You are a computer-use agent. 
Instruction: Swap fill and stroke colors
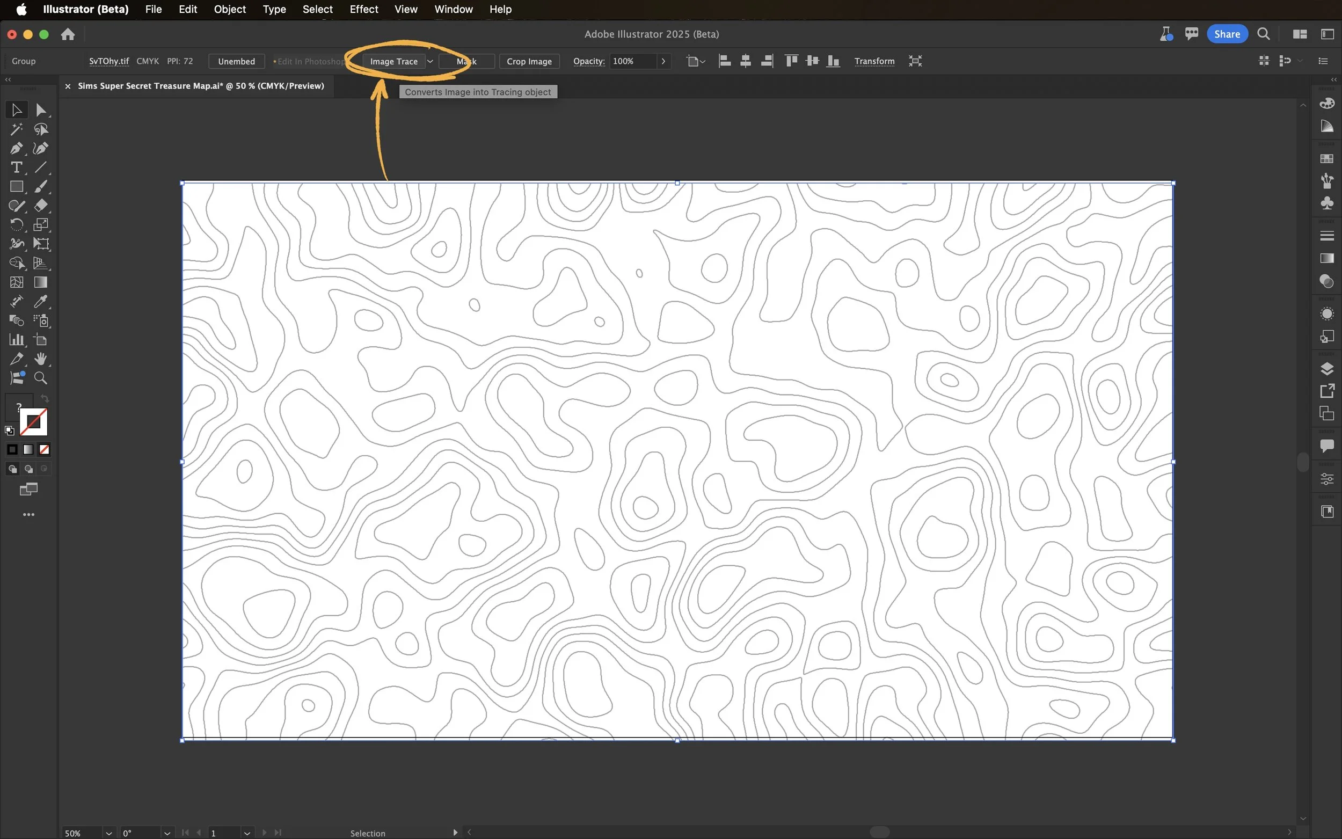click(45, 398)
